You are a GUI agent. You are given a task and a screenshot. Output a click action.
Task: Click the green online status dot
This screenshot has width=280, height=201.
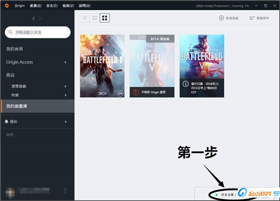point(217,195)
